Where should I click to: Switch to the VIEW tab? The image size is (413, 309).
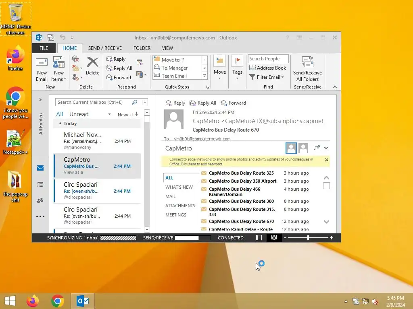pos(167,48)
